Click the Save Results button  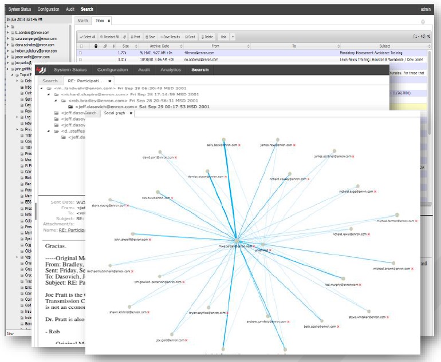[170, 37]
